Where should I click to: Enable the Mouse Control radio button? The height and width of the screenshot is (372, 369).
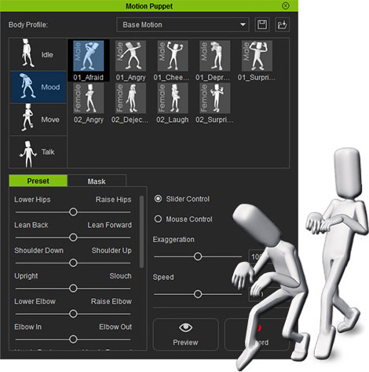pos(158,219)
